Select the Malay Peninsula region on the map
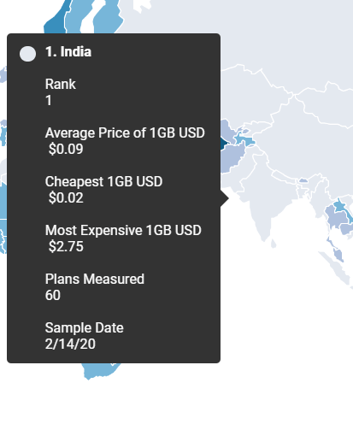 coord(337,252)
